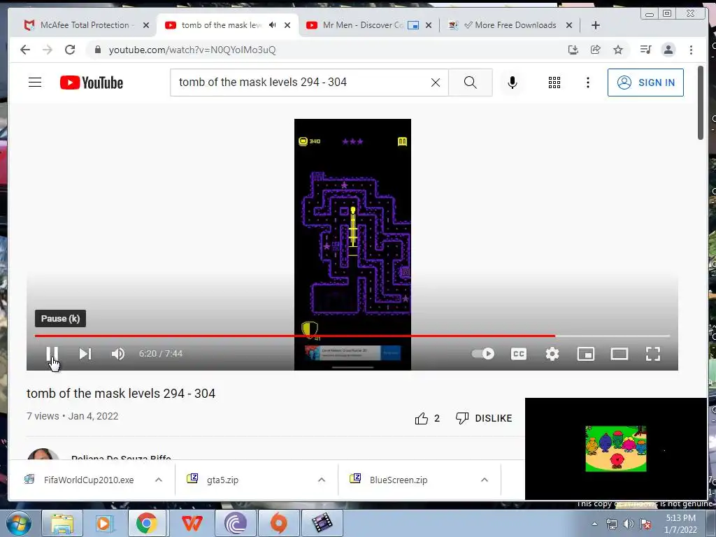Viewport: 716px width, 537px height.
Task: Open a new browser tab
Action: 596,25
